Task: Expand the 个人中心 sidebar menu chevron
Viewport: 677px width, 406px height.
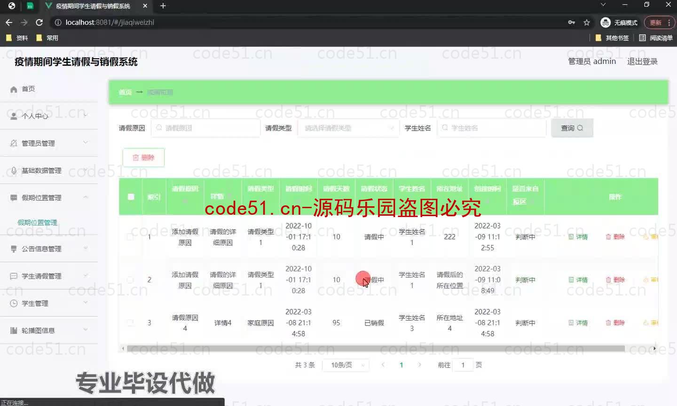Action: tap(86, 115)
